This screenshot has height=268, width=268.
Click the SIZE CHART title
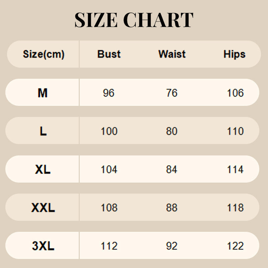[x=134, y=20]
